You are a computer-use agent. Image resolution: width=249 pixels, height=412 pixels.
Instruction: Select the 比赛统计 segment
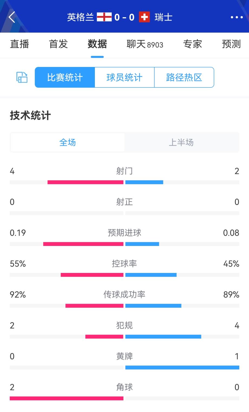(65, 77)
